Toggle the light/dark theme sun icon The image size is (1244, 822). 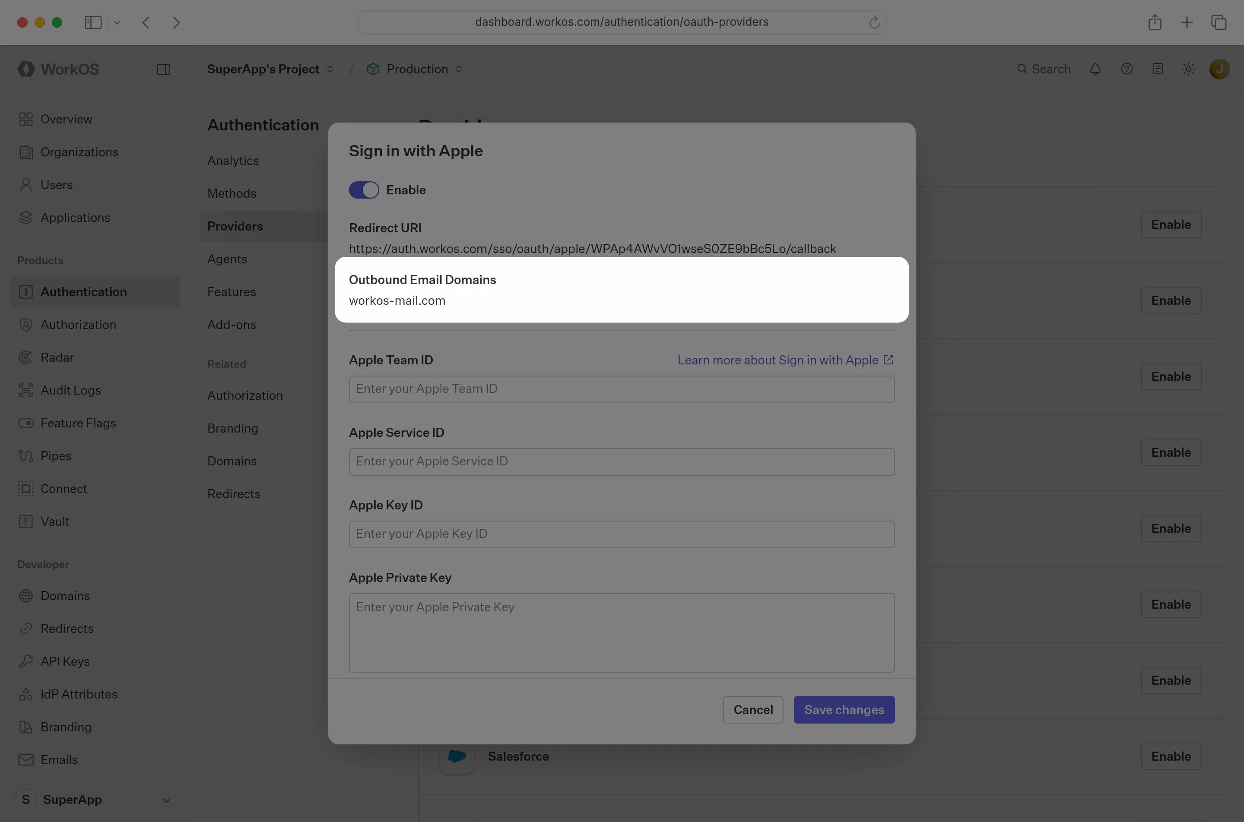coord(1188,69)
